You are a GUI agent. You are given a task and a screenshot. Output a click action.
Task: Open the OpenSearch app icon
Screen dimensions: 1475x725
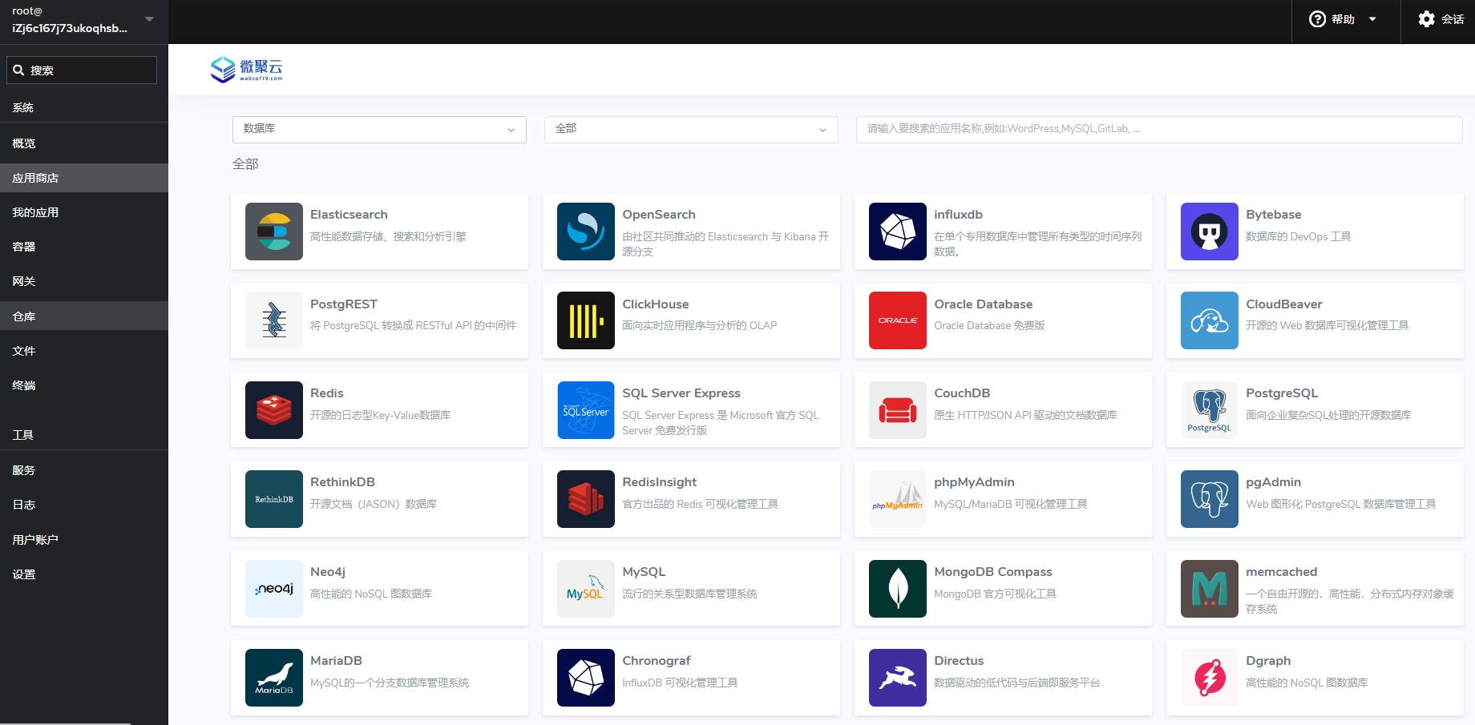pyautogui.click(x=585, y=232)
